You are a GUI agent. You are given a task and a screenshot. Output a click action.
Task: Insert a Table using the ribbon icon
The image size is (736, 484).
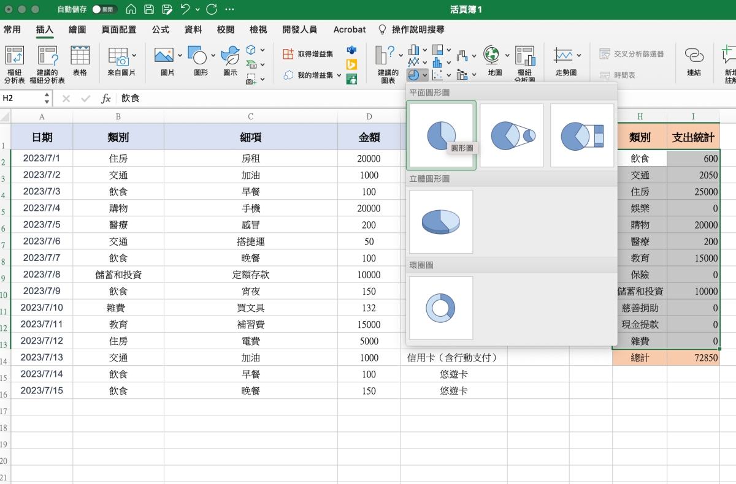pos(80,62)
